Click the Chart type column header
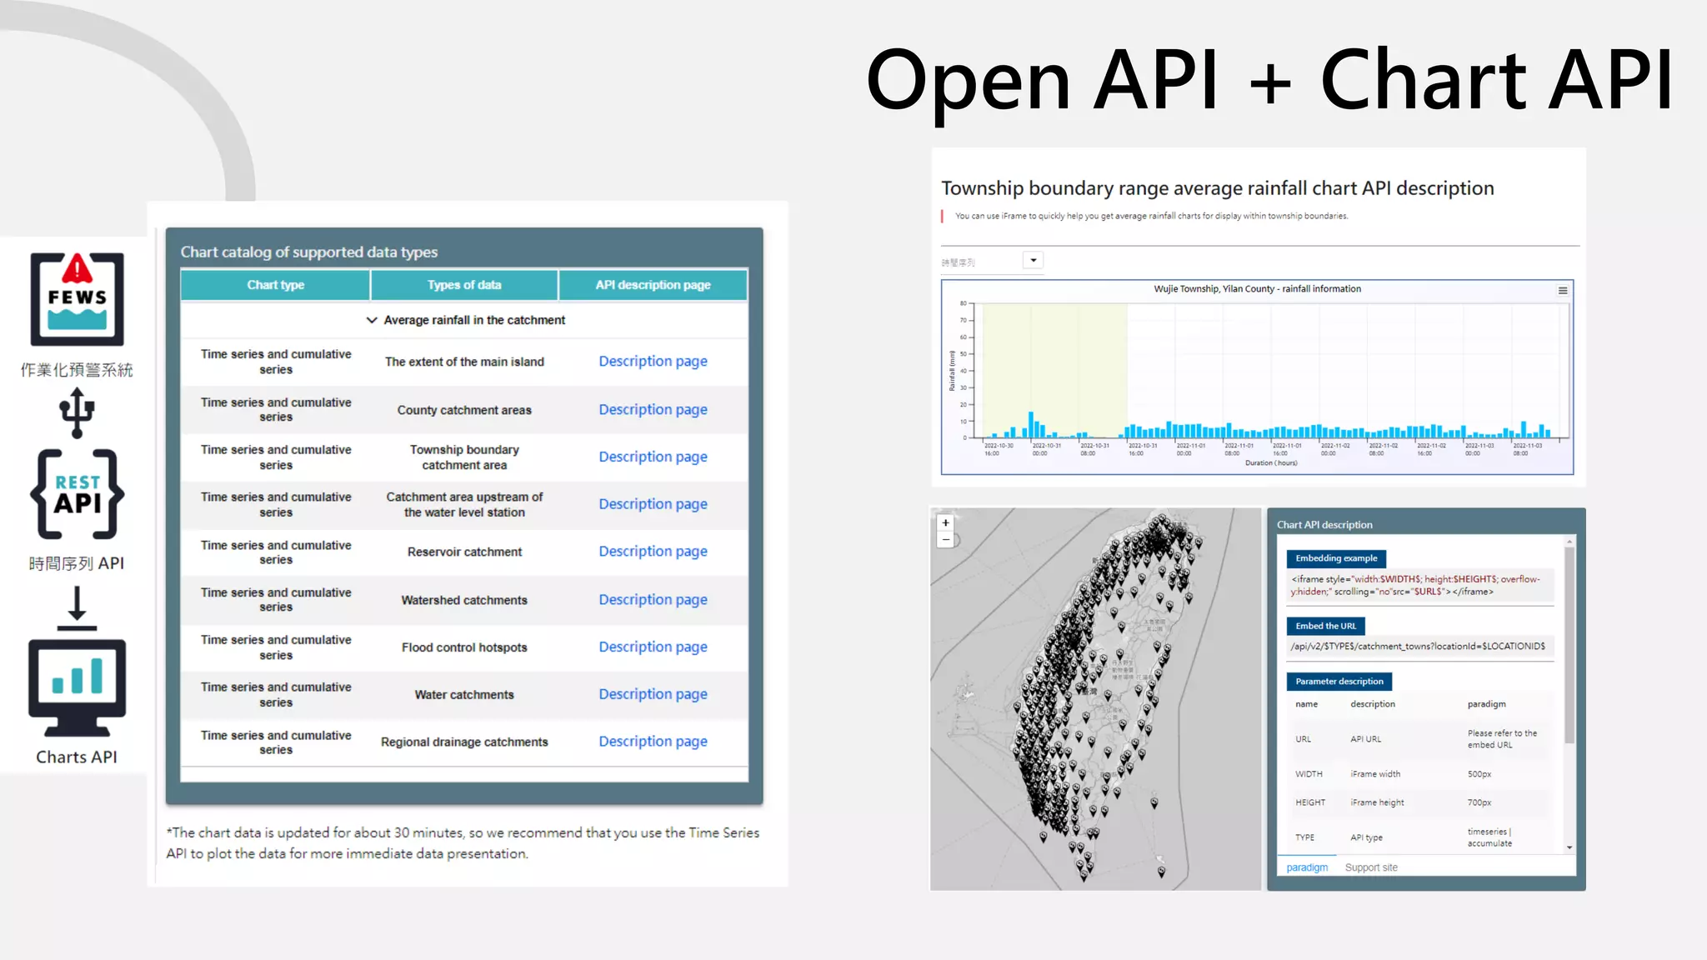This screenshot has height=960, width=1707. coord(275,285)
